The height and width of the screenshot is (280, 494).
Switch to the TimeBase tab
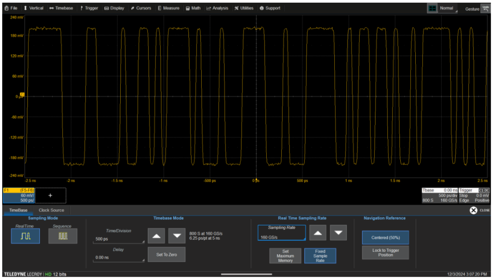[18, 210]
